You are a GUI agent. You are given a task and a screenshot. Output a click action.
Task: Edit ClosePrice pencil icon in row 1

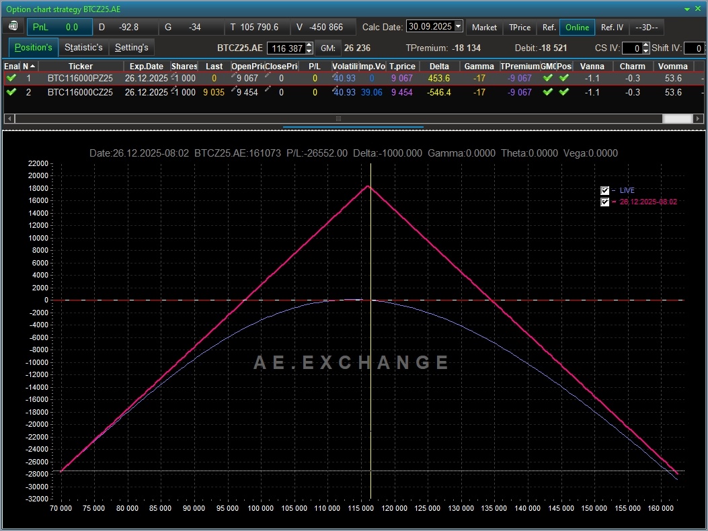268,76
